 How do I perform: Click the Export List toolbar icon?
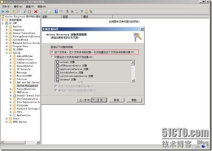click(x=50, y=12)
